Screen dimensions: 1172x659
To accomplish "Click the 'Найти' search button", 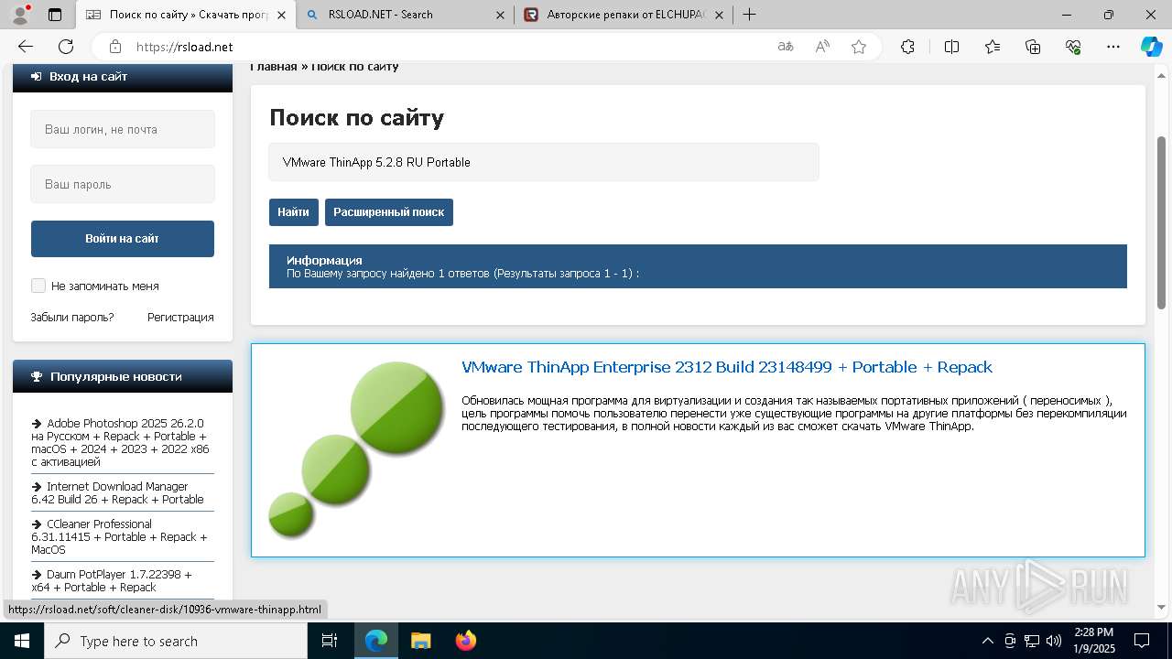I will [x=293, y=211].
